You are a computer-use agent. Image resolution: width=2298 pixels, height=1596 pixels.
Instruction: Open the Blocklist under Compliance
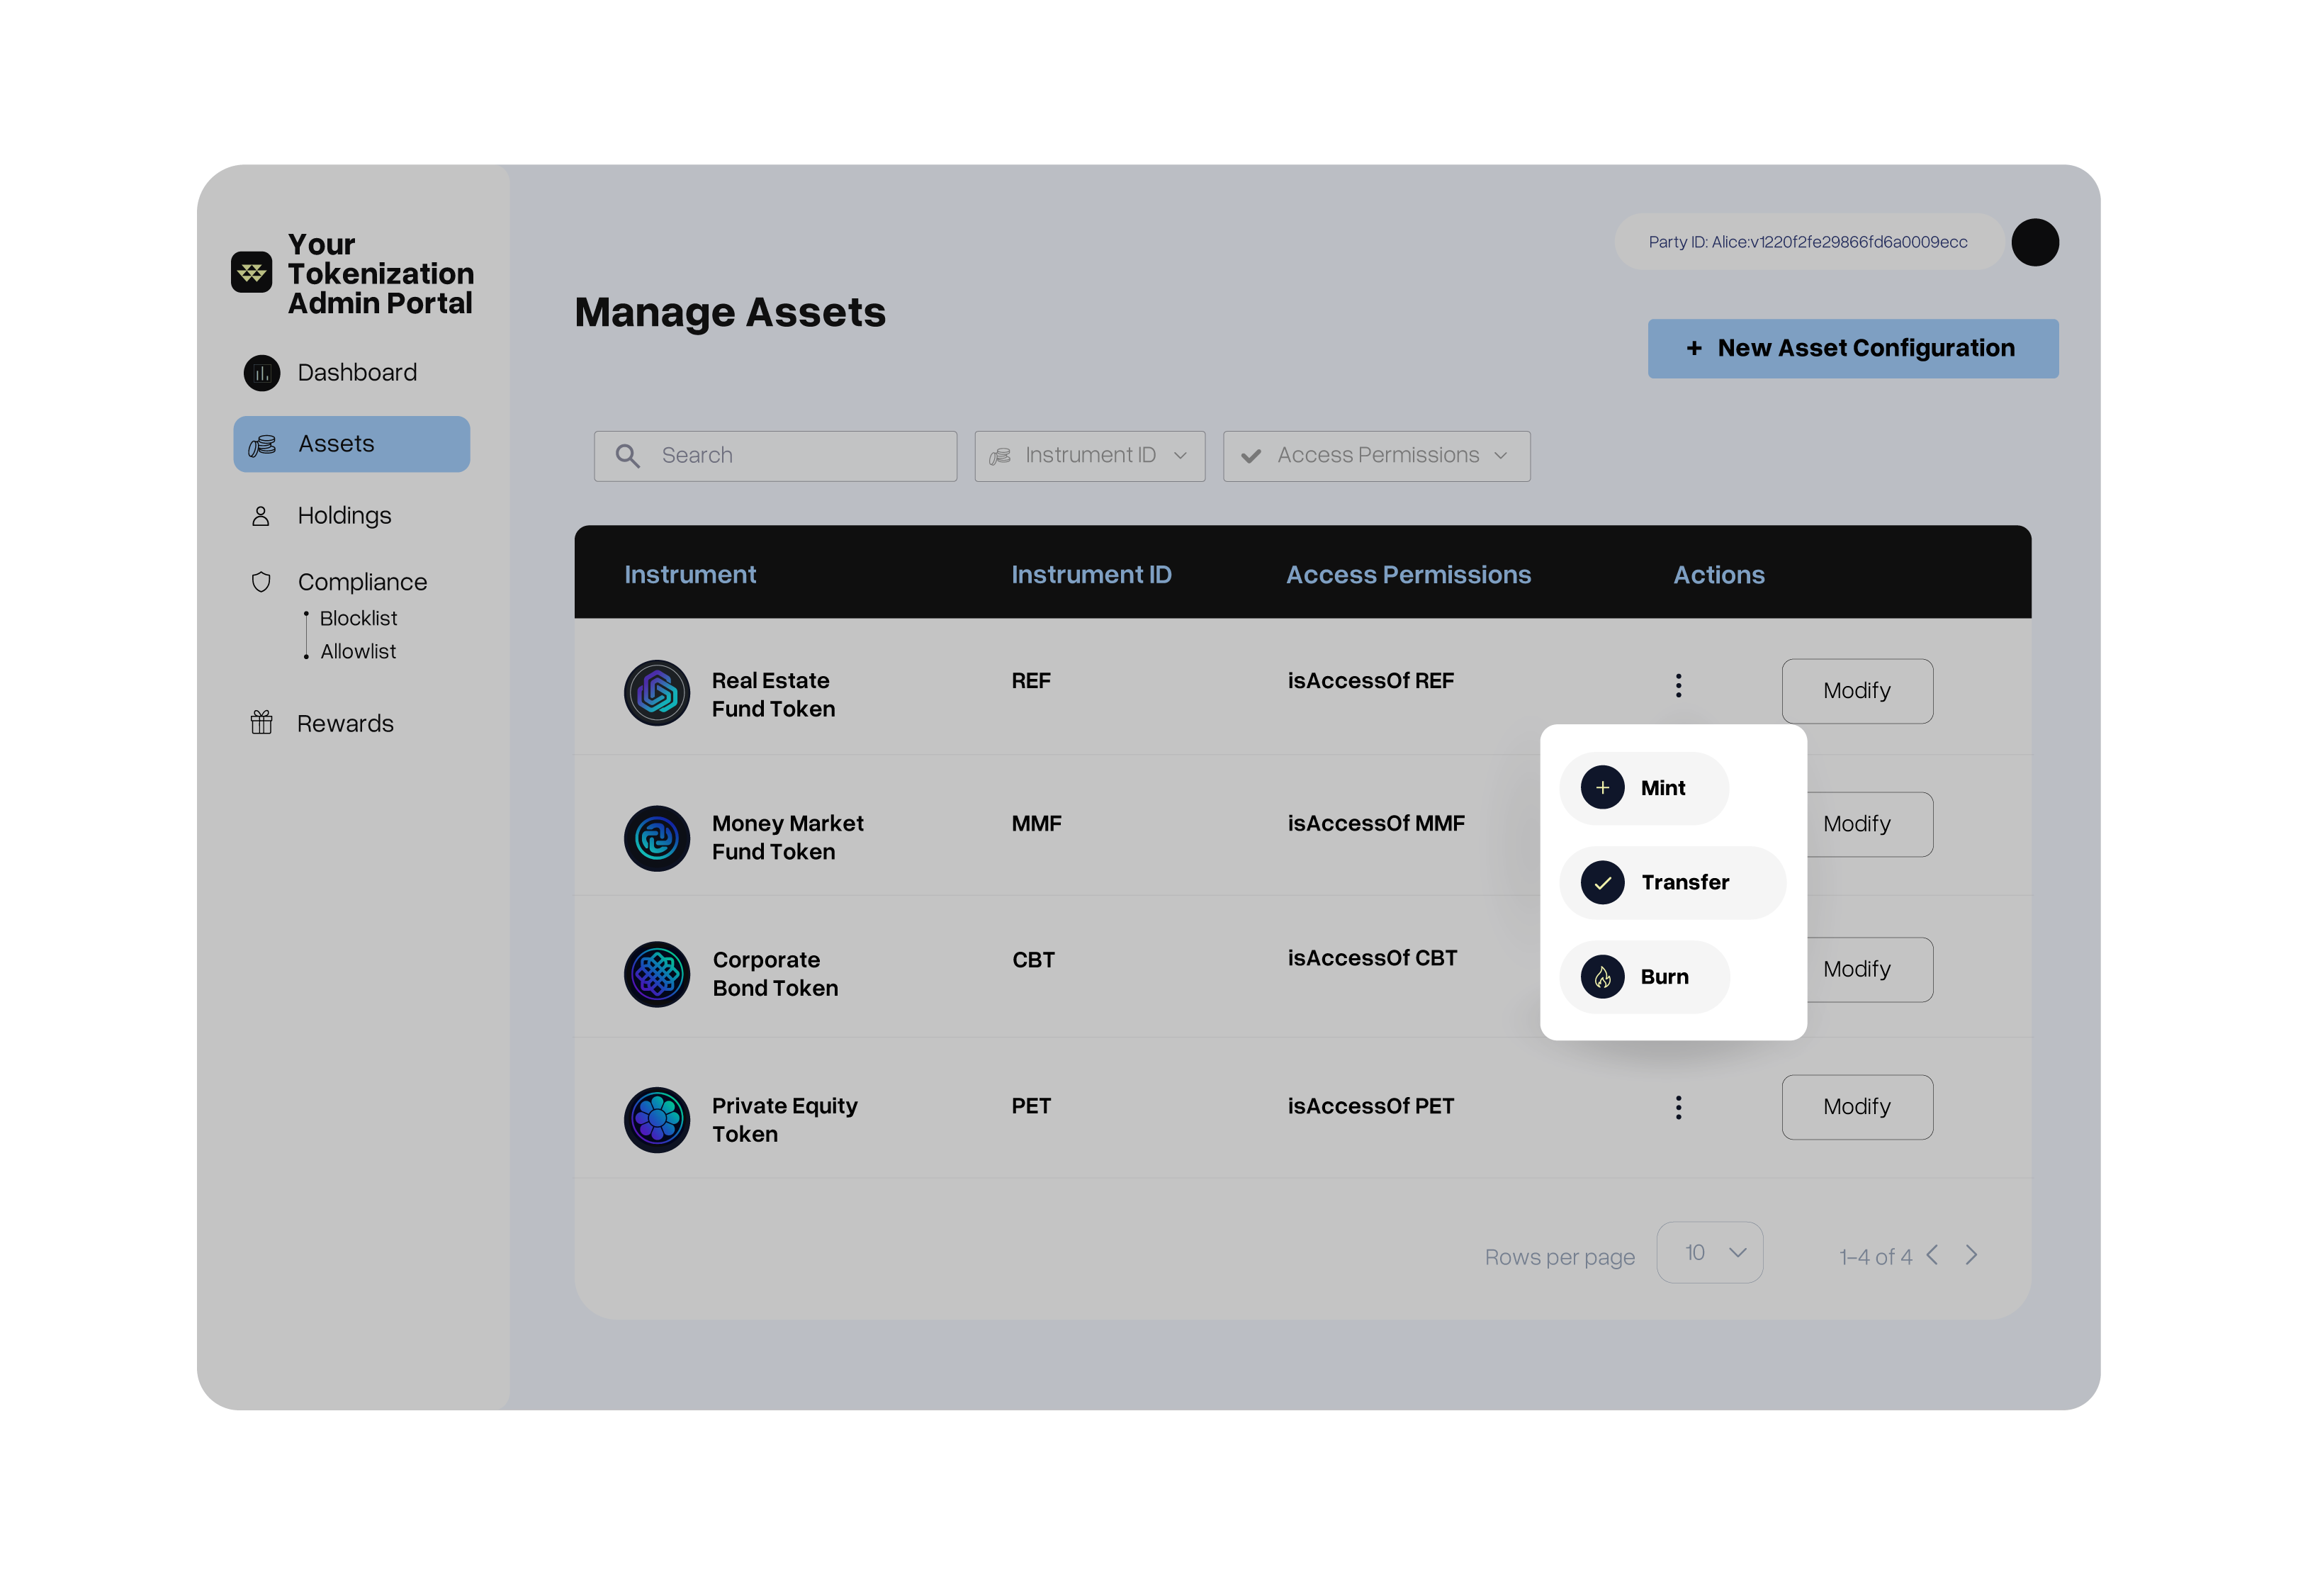[358, 618]
